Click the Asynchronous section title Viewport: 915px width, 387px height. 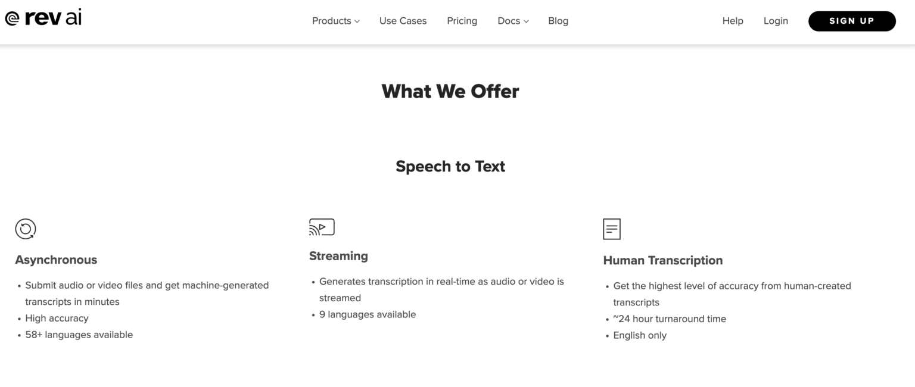[56, 260]
